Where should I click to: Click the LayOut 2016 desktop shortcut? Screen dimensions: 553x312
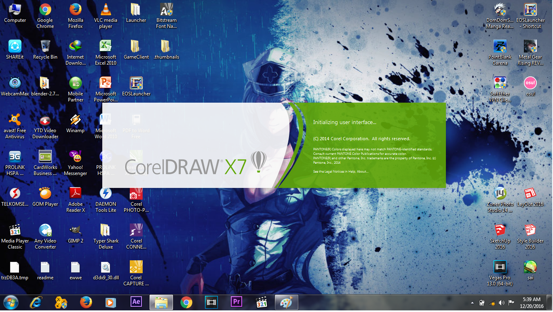point(530,197)
